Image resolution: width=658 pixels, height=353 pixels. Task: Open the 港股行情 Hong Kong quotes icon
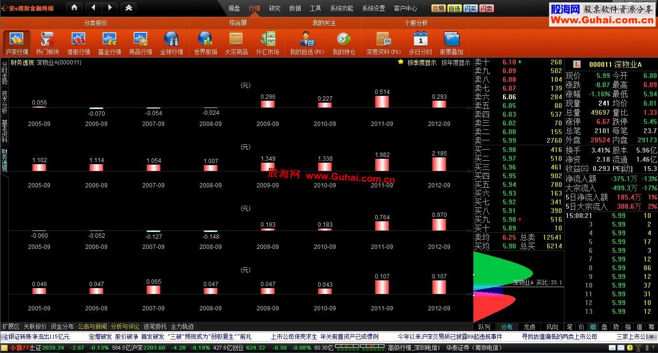tap(78, 44)
